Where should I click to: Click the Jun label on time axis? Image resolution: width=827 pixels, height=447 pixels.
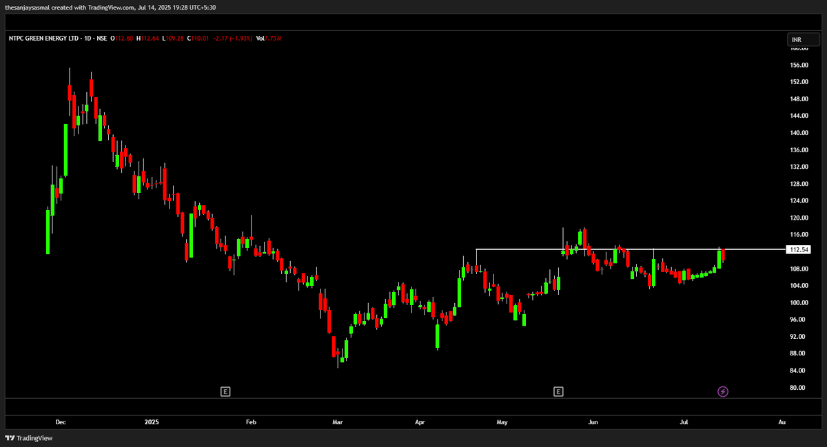pyautogui.click(x=593, y=422)
